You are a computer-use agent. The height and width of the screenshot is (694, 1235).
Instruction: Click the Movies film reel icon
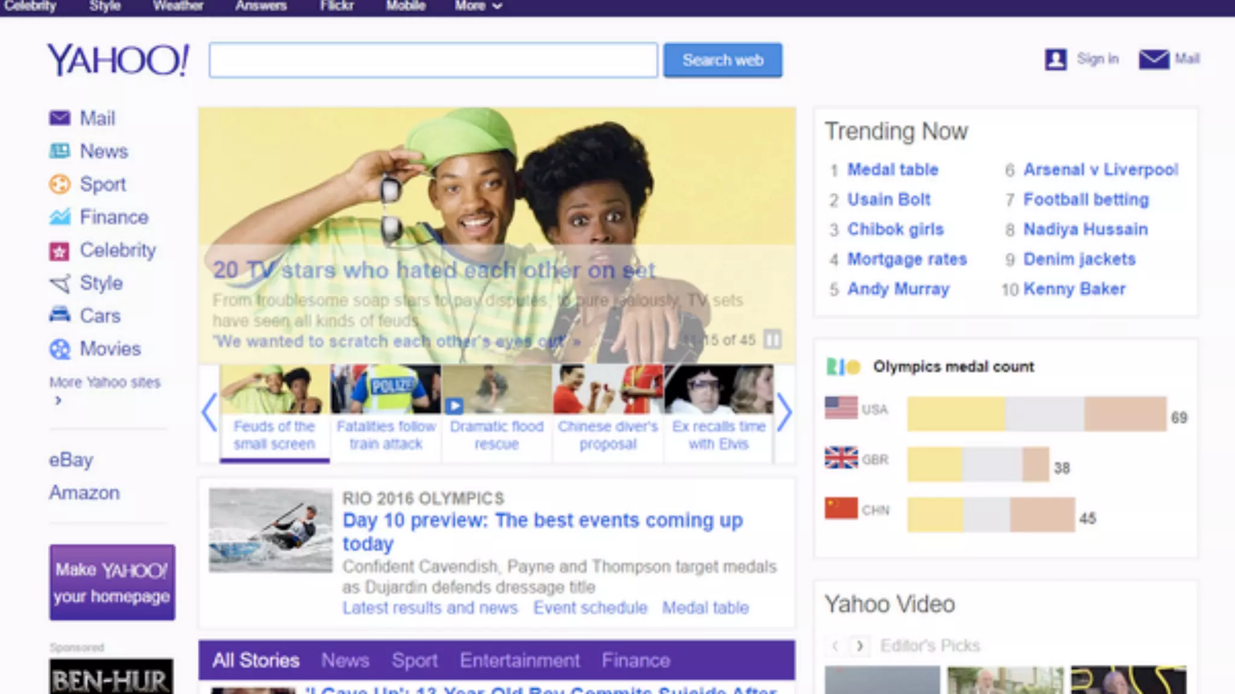coord(59,349)
